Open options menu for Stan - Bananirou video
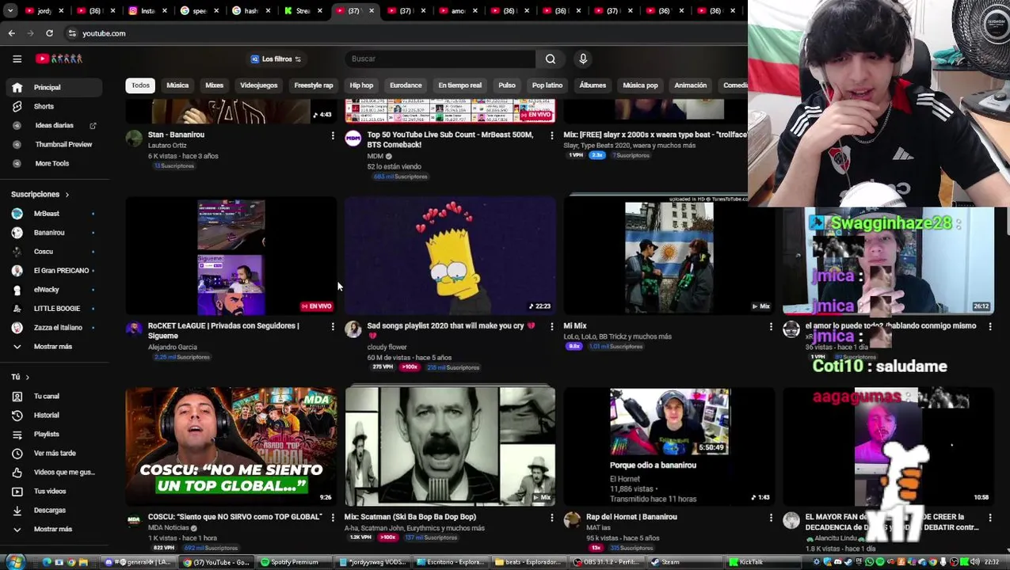Viewport: 1010px width, 570px height. click(333, 135)
